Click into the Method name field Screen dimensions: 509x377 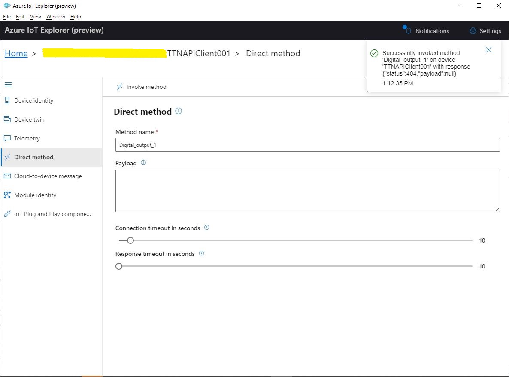click(x=307, y=145)
